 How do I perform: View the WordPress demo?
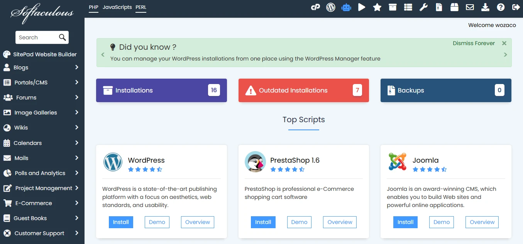(157, 222)
